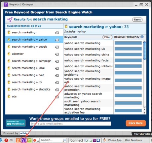152x143 pixels.
Task: Click keyword 'scott snell yahoo search marketing'
Action: tap(82, 103)
